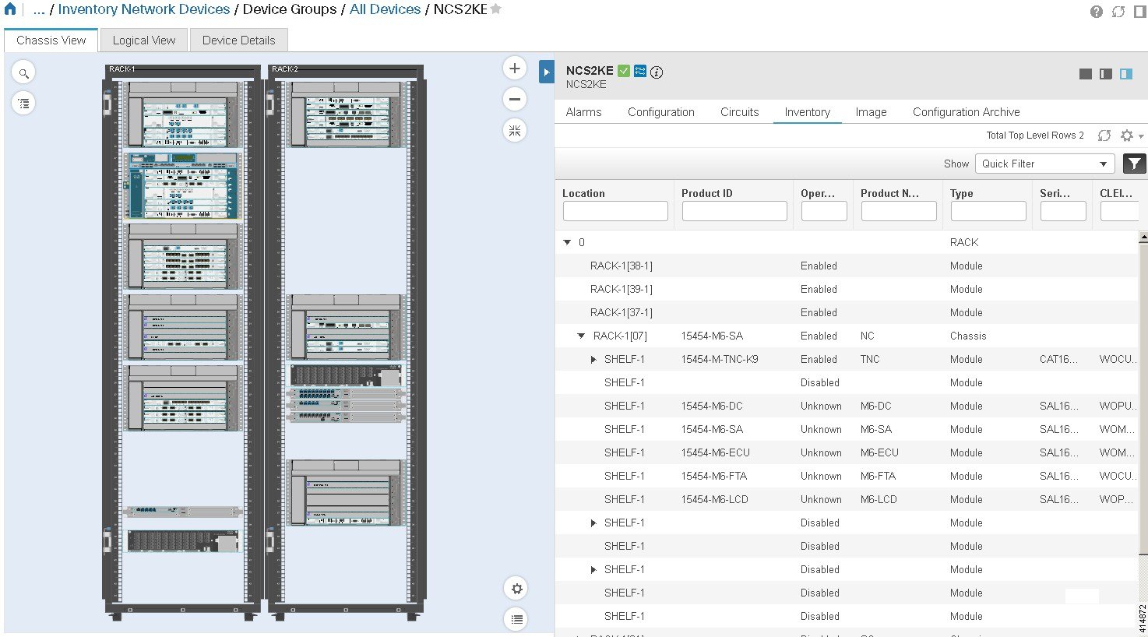Expand the first Disabled SHELF-1 row with arrow
Viewport: 1148px width, 637px height.
pyautogui.click(x=593, y=523)
